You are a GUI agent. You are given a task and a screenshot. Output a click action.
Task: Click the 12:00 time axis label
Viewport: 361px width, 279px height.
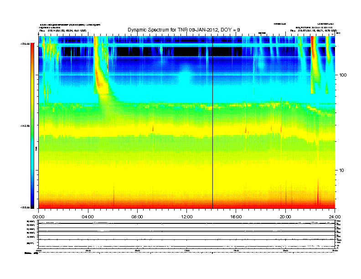(x=187, y=217)
